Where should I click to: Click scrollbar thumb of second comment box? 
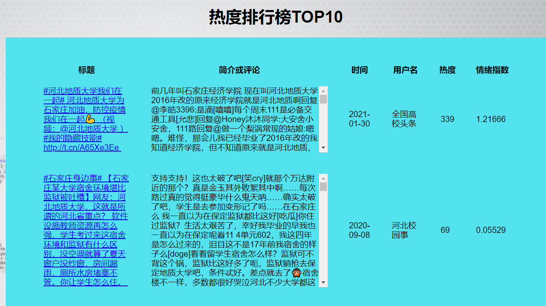point(324,187)
